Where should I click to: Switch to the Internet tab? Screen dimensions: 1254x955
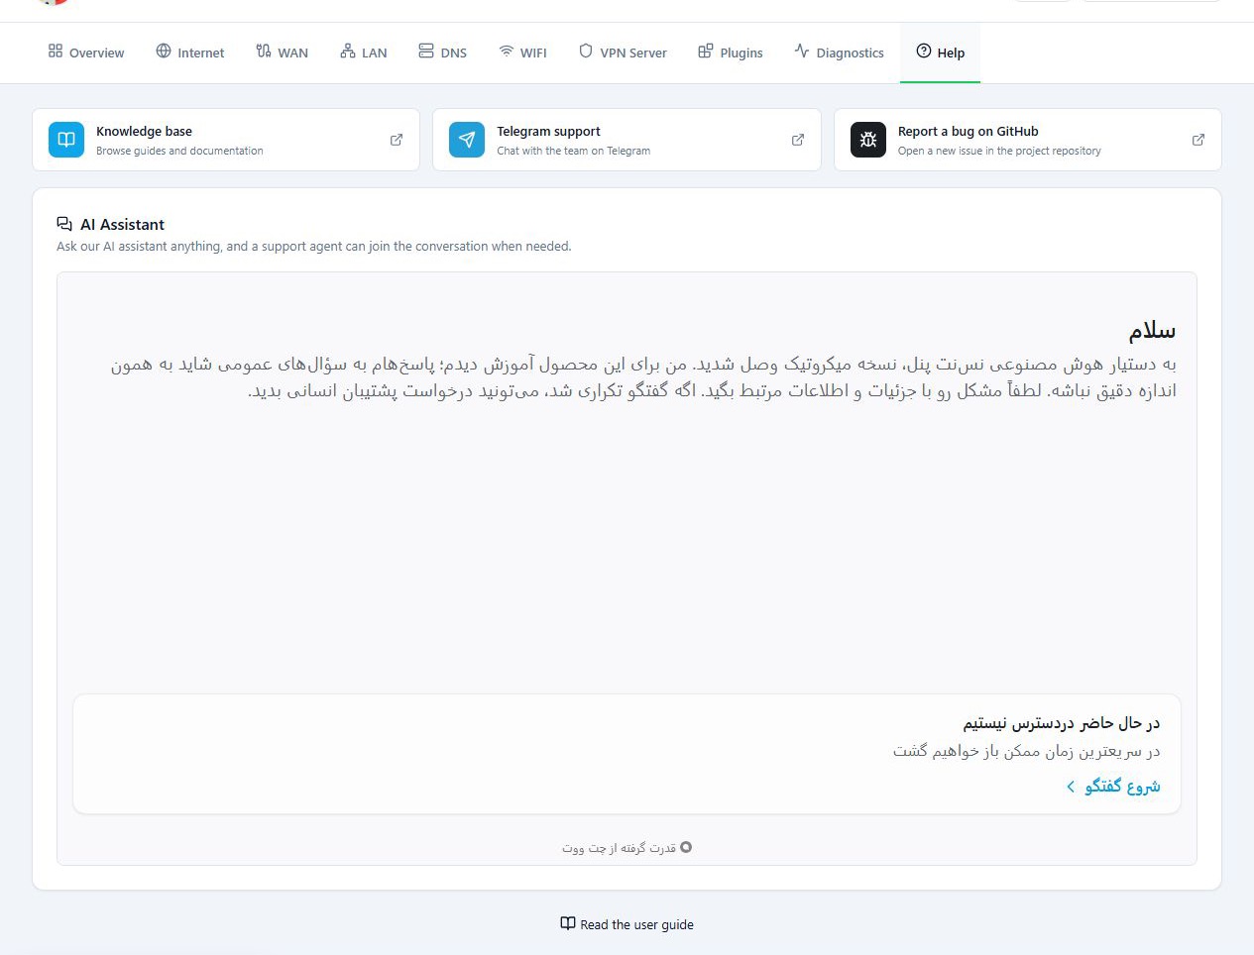point(190,53)
